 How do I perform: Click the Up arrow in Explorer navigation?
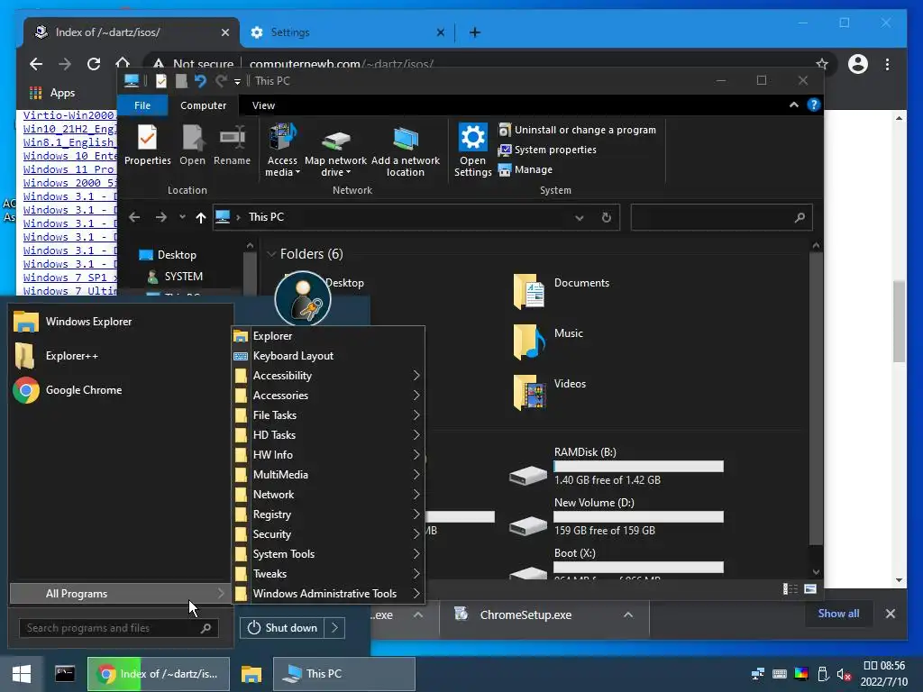click(201, 217)
